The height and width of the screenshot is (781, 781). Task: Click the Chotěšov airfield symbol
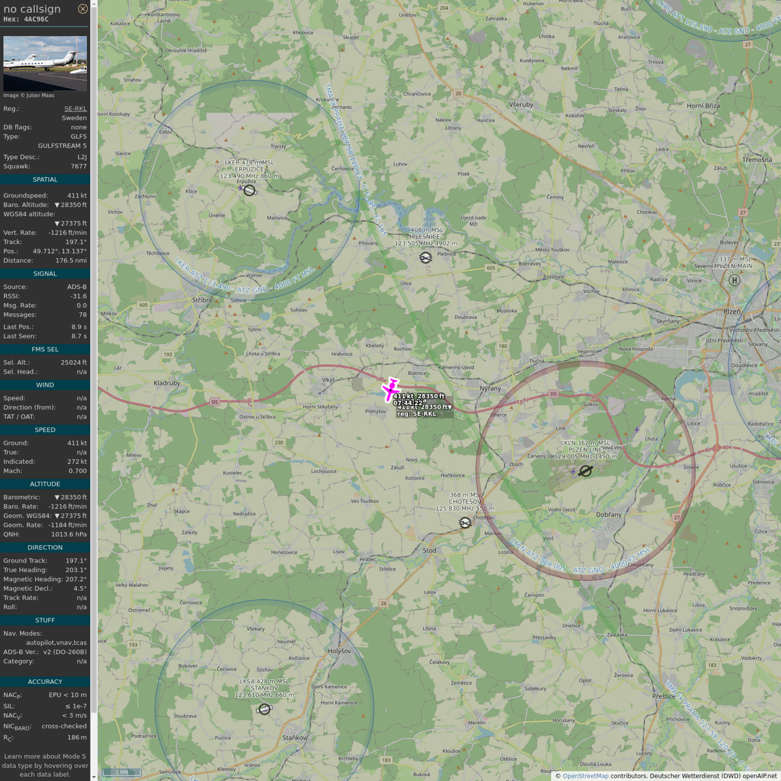(x=465, y=523)
